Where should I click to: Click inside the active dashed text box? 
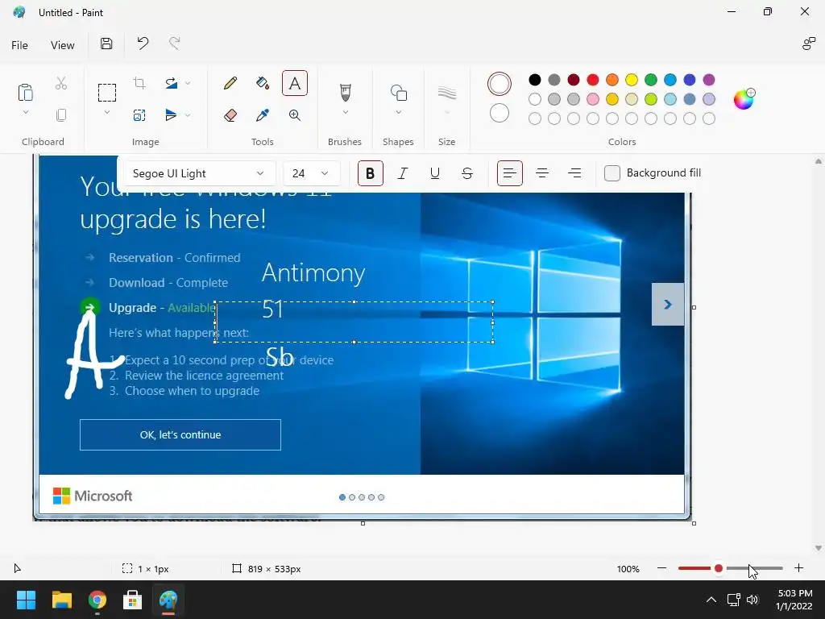tap(354, 322)
